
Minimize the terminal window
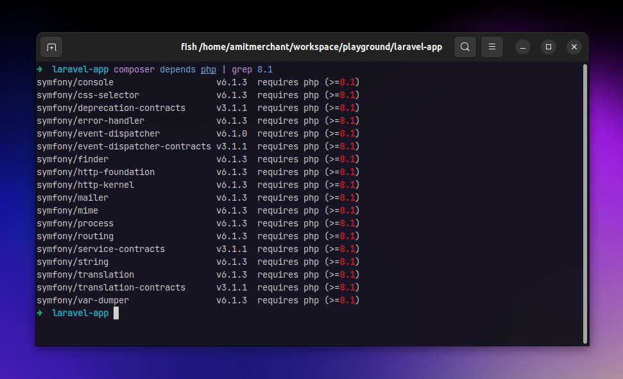[523, 47]
